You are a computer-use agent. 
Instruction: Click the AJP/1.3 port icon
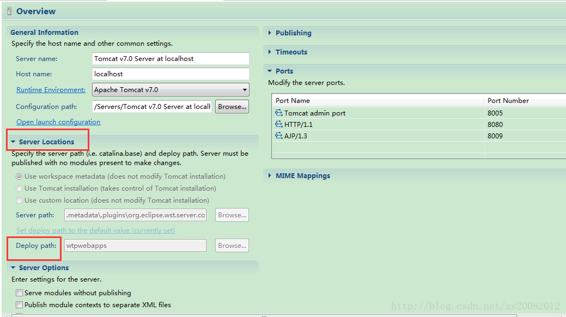(x=279, y=136)
